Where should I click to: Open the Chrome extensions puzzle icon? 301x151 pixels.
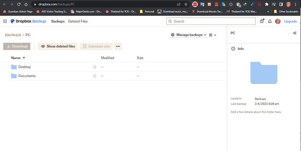267,4
